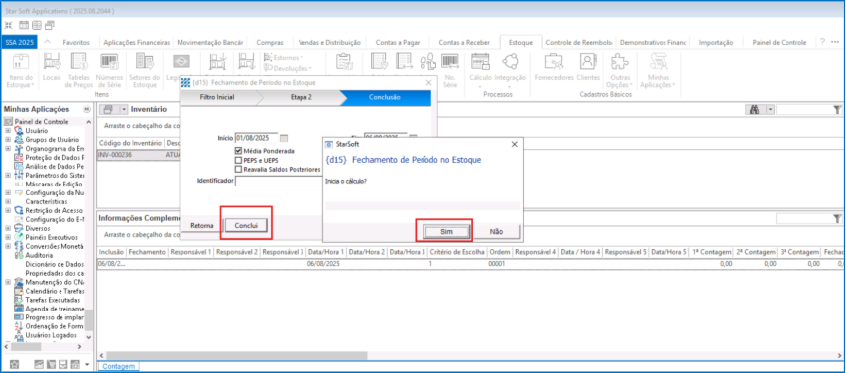Open the Aplicações Financeiras ribbon tab
This screenshot has height=373, width=846.
(x=137, y=42)
